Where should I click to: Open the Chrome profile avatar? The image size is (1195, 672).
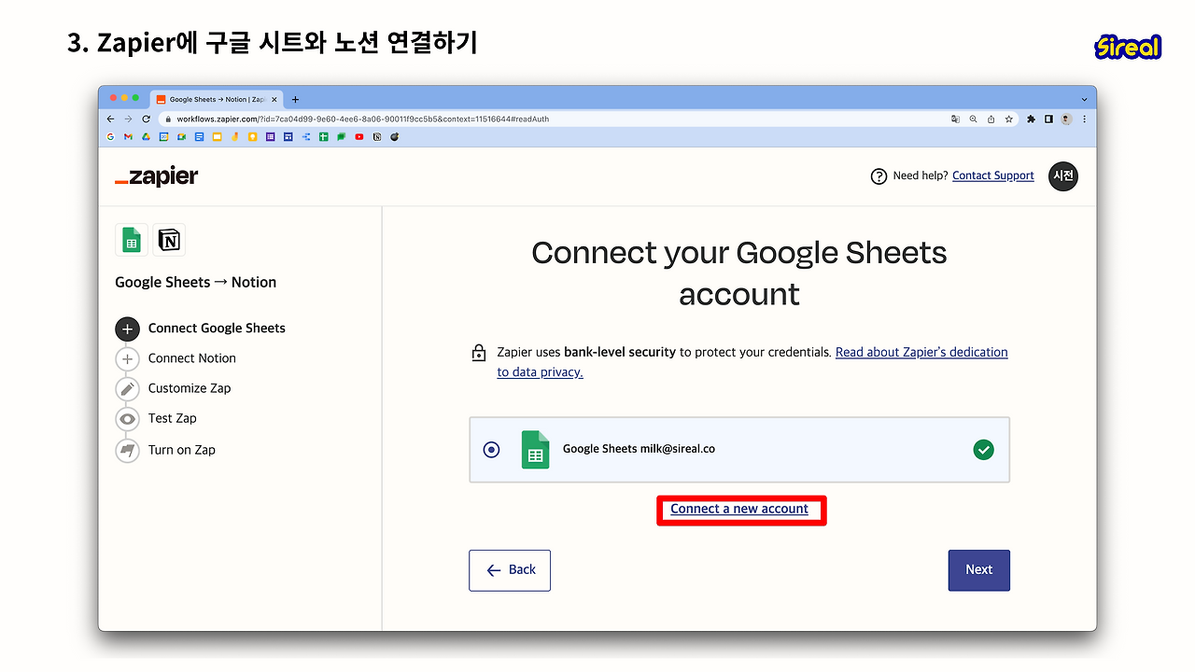[1066, 119]
